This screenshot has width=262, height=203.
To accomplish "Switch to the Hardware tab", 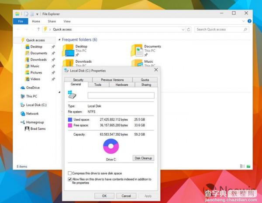I will coord(122,85).
